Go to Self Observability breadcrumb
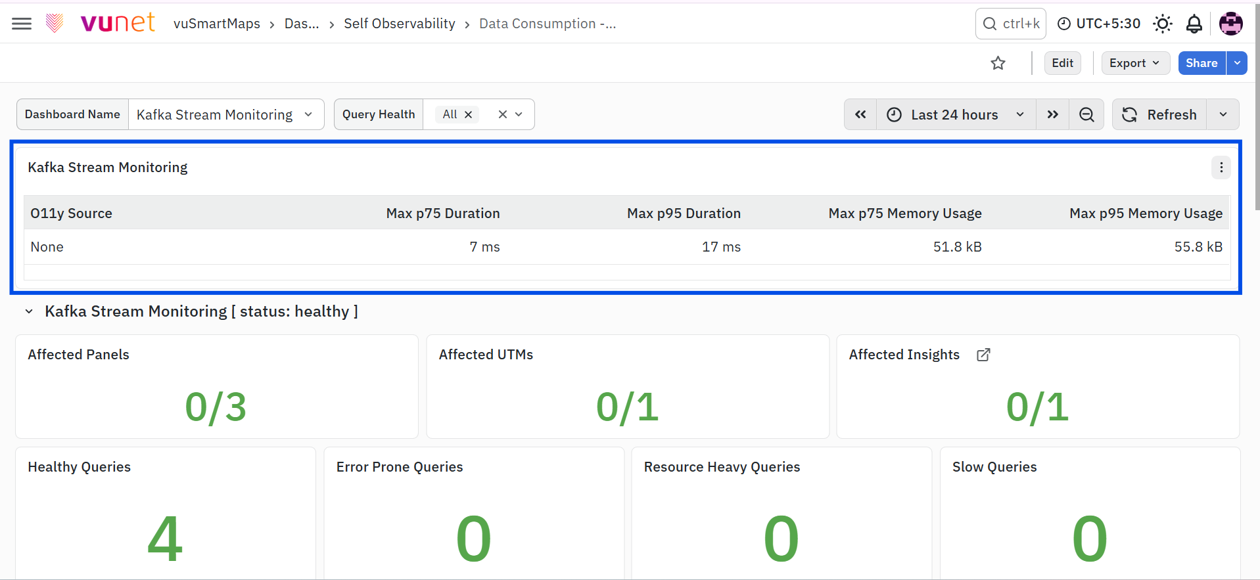The height and width of the screenshot is (580, 1260). pyautogui.click(x=400, y=24)
